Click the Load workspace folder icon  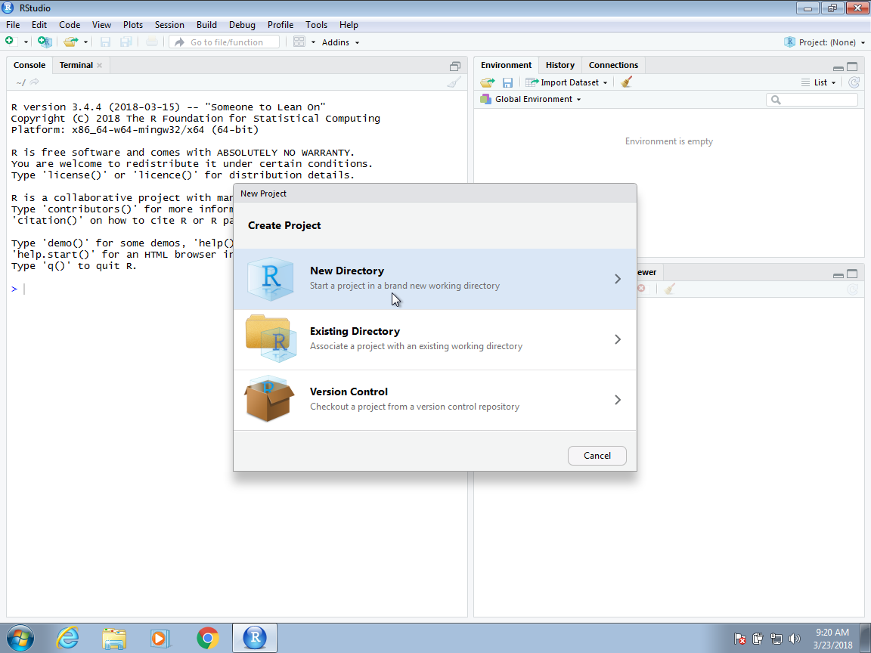pyautogui.click(x=487, y=82)
